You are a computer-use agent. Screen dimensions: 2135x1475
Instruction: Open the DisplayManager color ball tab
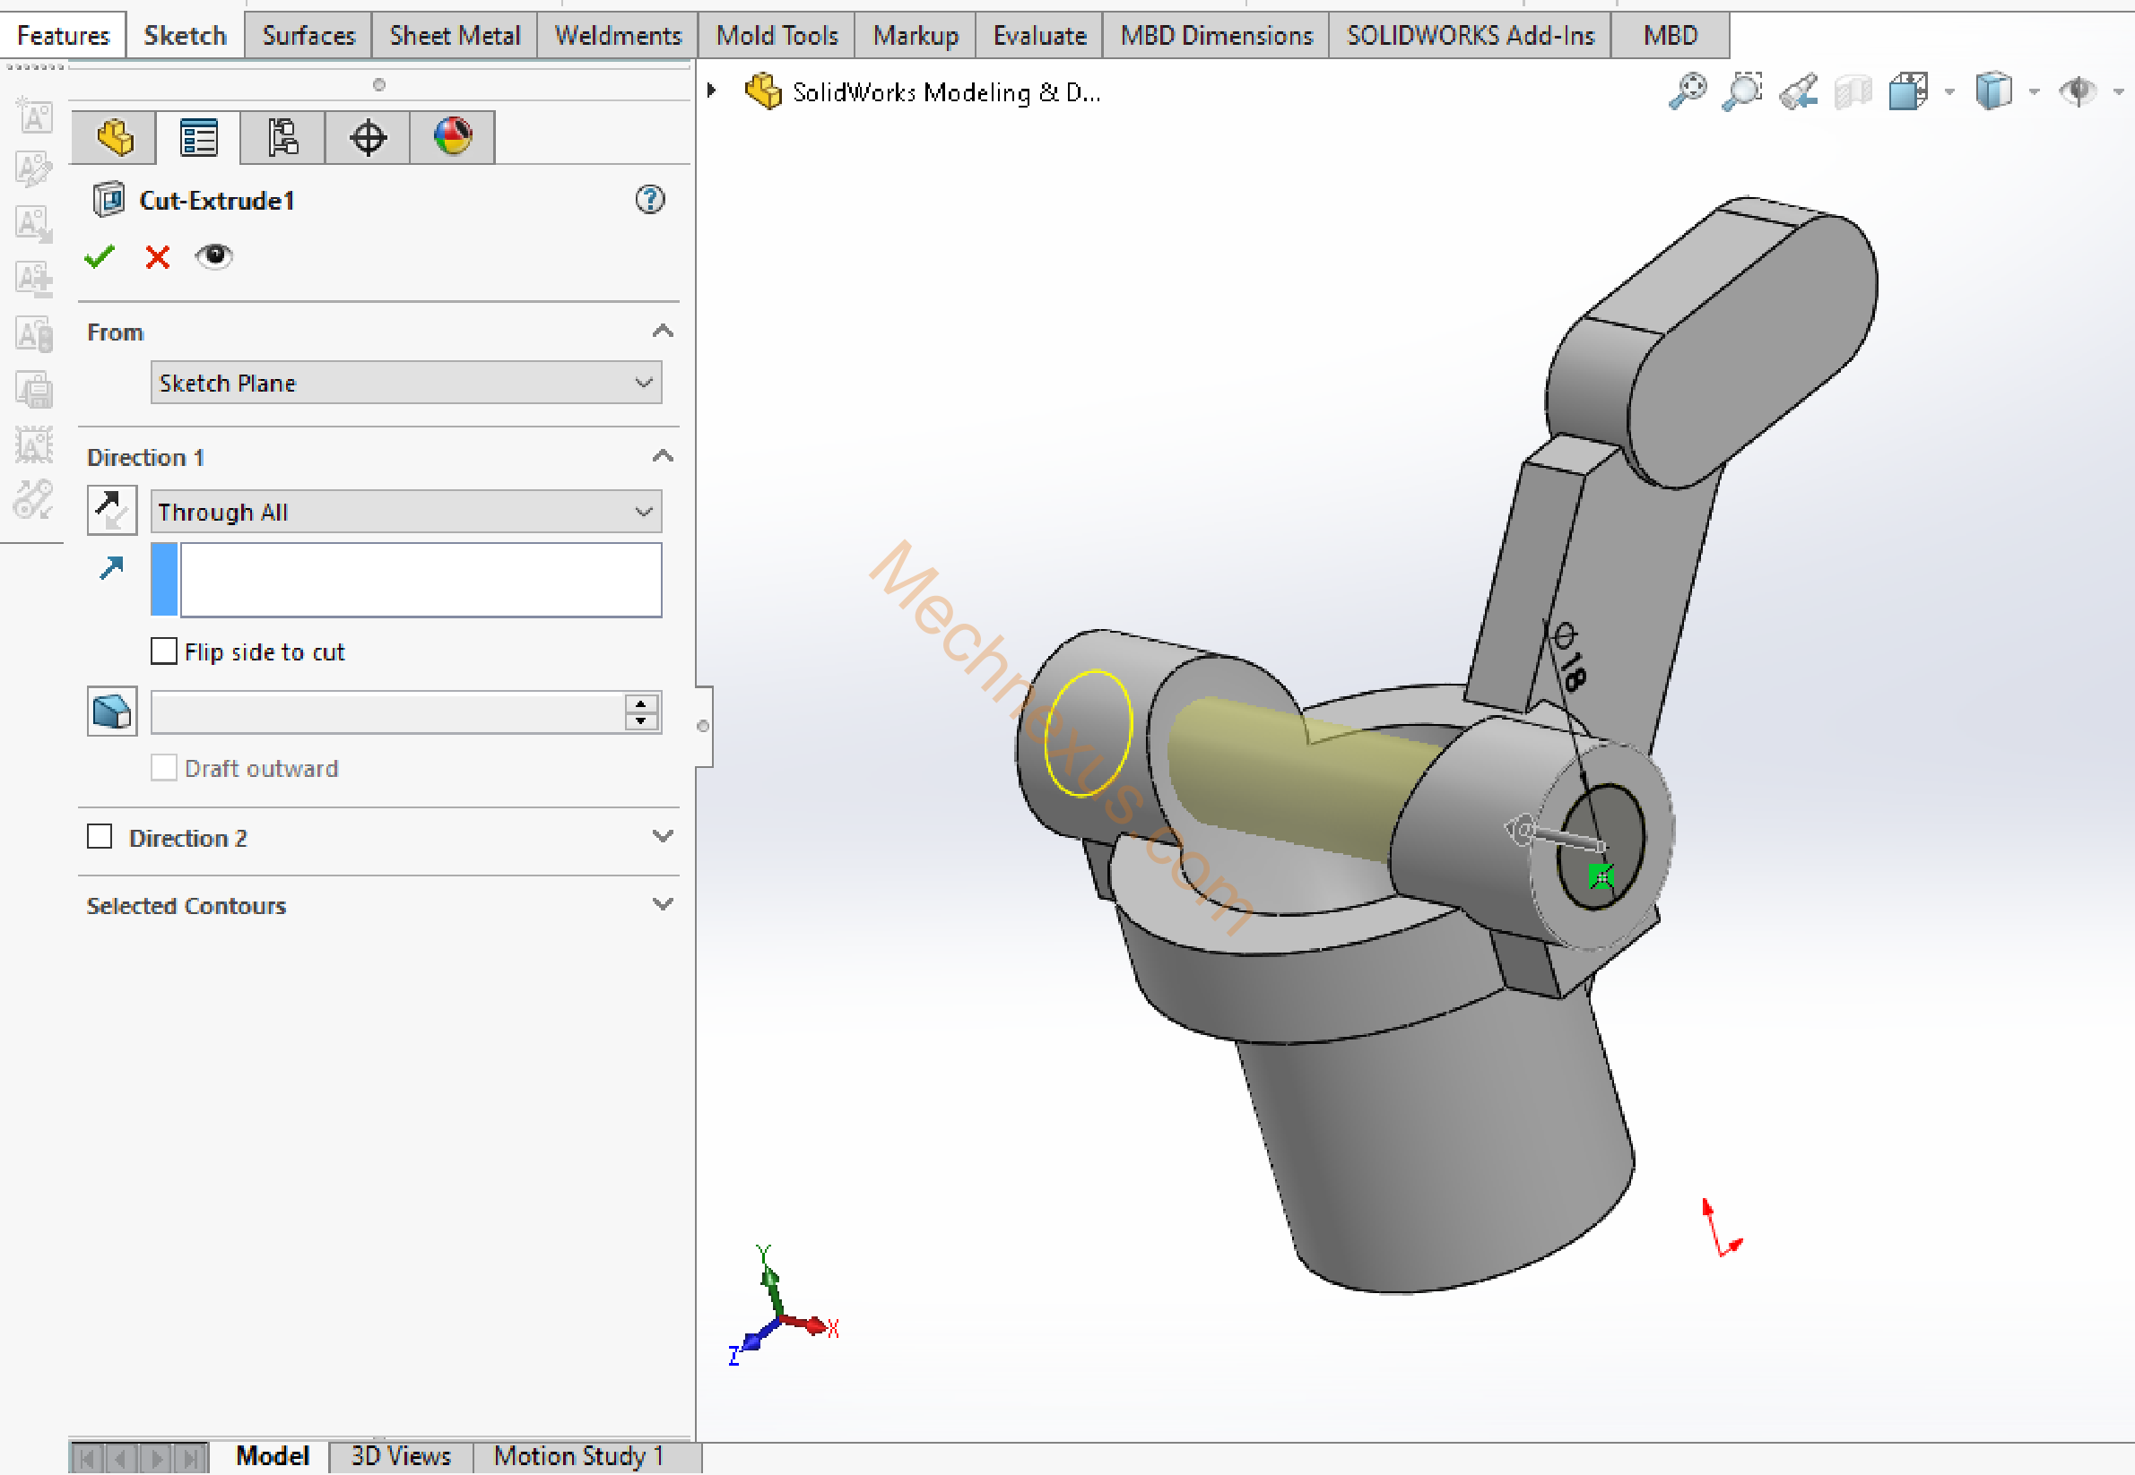click(452, 138)
